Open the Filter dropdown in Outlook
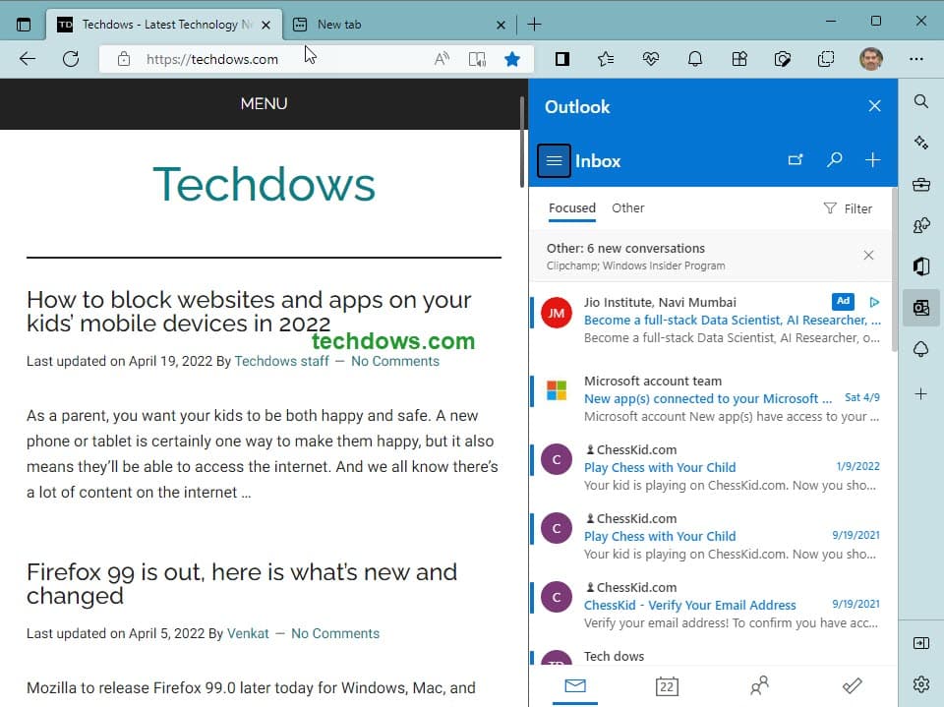This screenshot has width=944, height=707. tap(848, 208)
